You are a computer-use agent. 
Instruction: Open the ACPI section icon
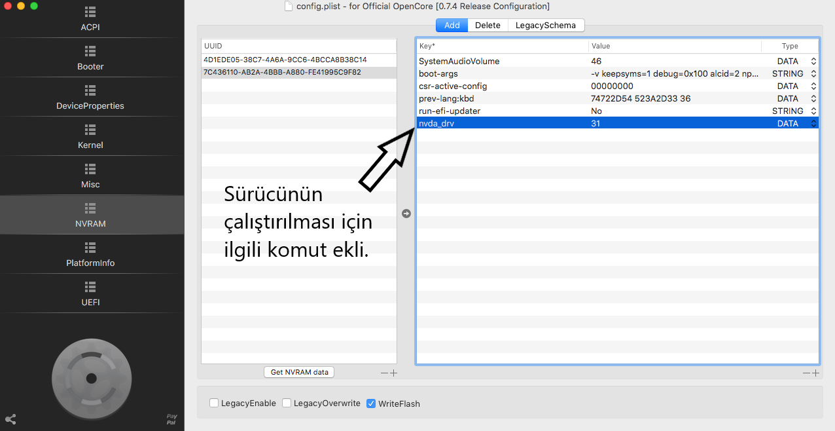click(x=90, y=12)
